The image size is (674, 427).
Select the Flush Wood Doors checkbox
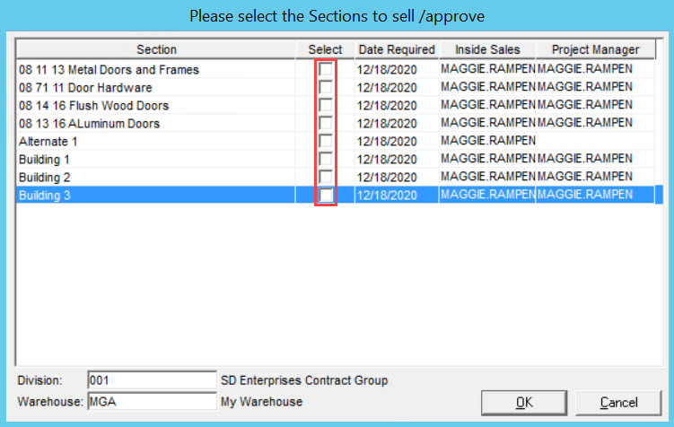326,105
